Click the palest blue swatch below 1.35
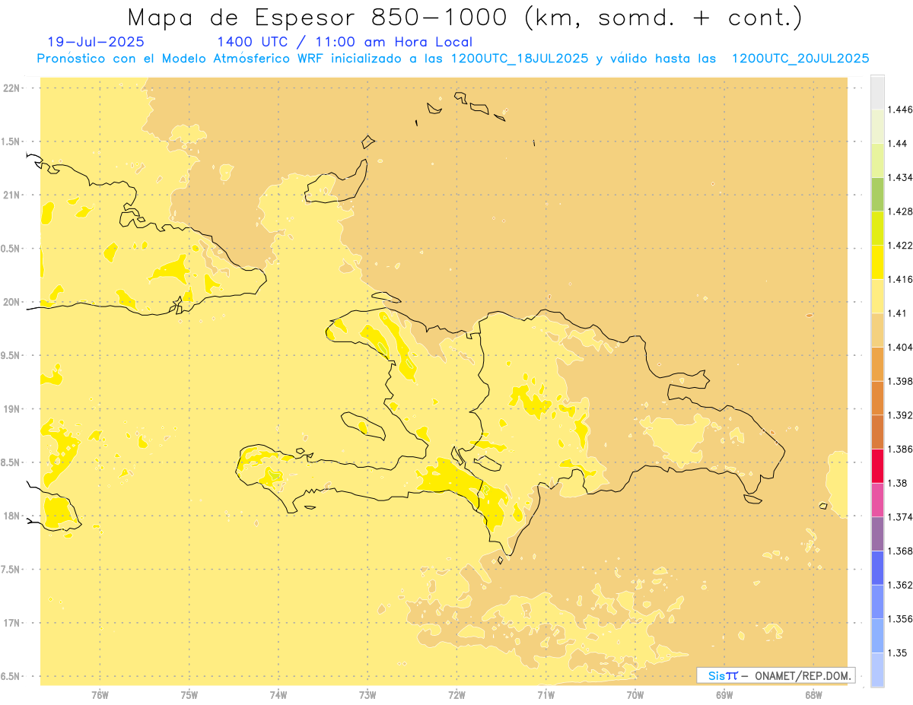This screenshot has height=705, width=913. tap(877, 669)
